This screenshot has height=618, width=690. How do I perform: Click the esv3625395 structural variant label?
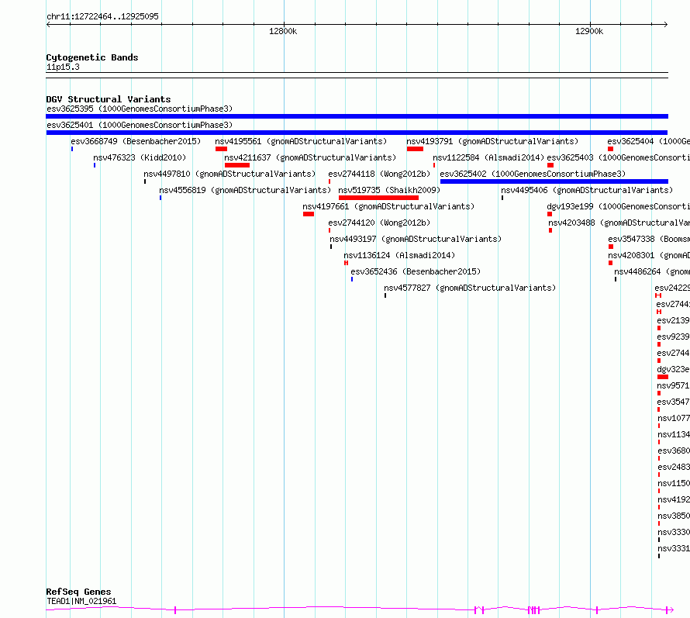140,109
